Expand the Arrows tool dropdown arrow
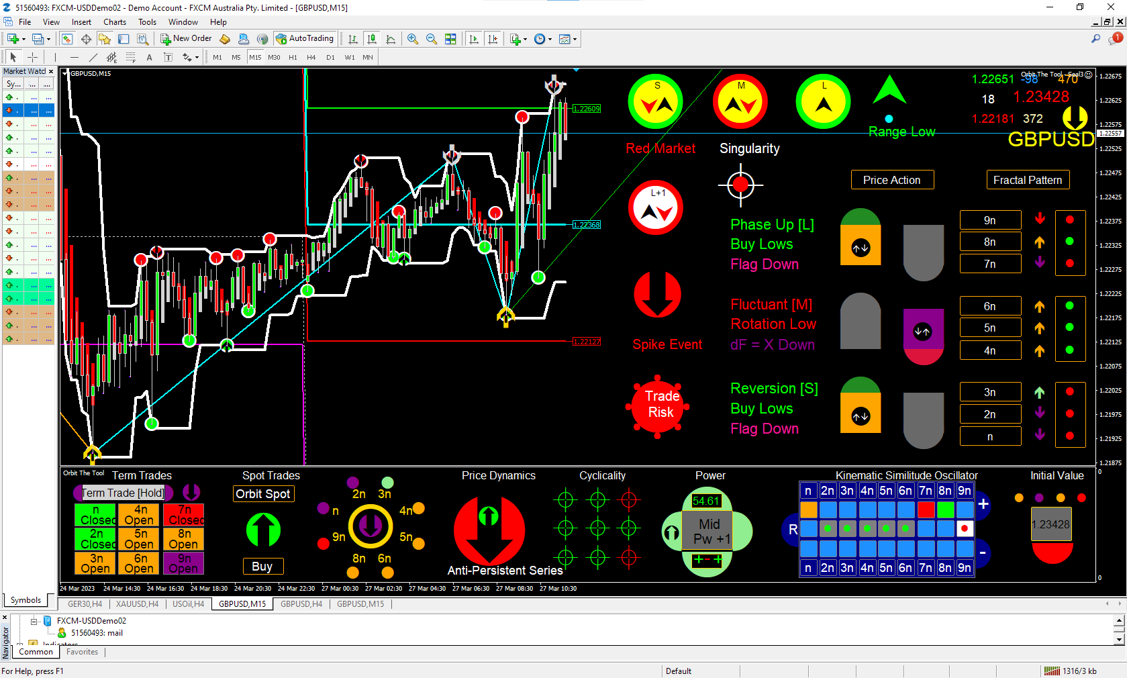Image resolution: width=1127 pixels, height=678 pixels. click(x=197, y=57)
